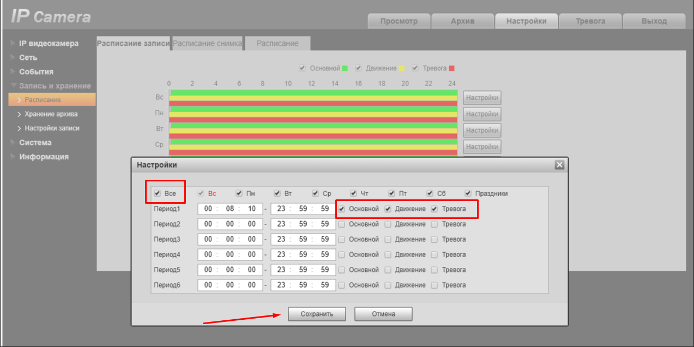Collapse Запись и хранение section
This screenshot has width=694, height=347.
click(x=55, y=86)
